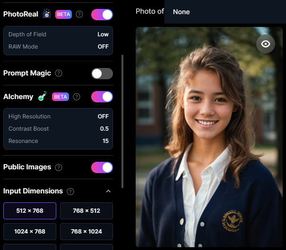Disable the PhotoReal toggle
Viewport: 286px width, 250px height.
tap(102, 15)
